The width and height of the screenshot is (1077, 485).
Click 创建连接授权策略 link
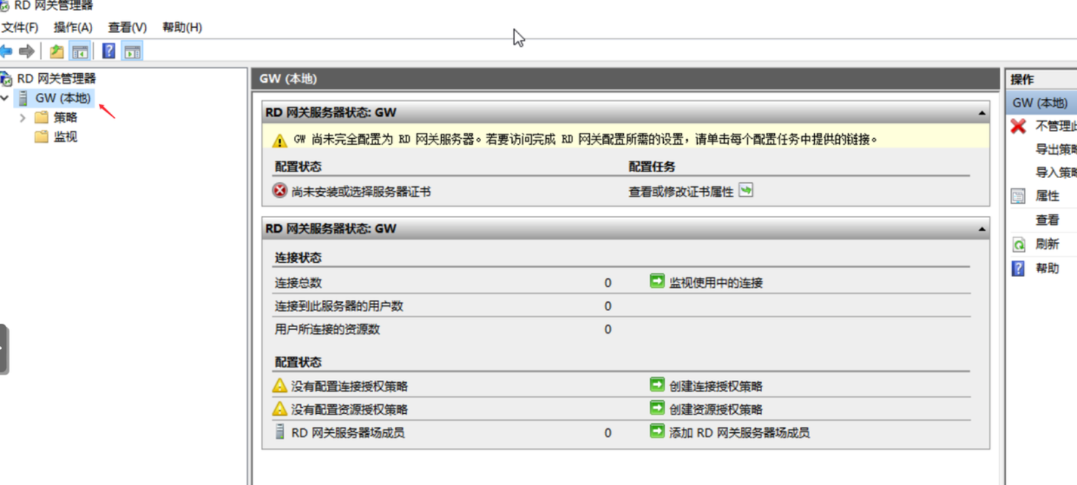click(x=715, y=386)
